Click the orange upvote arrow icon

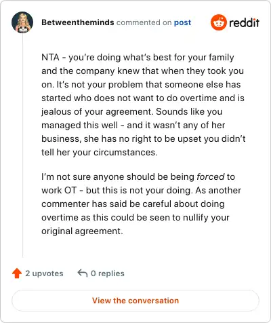click(x=17, y=273)
